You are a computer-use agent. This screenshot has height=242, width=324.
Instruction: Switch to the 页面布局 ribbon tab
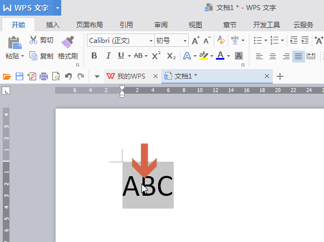pos(89,25)
